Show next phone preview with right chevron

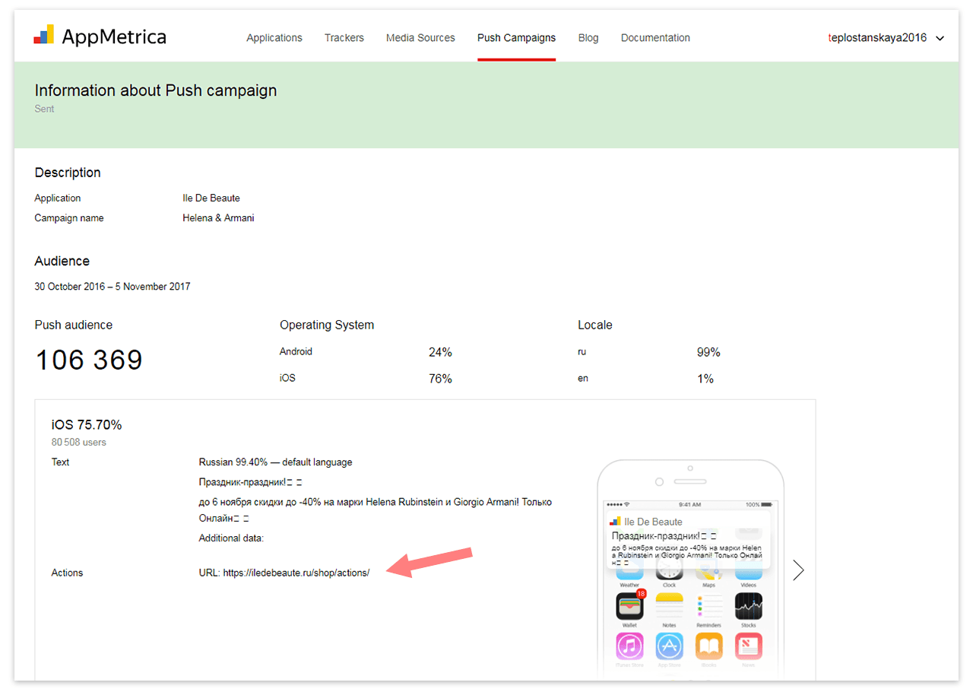pyautogui.click(x=798, y=570)
